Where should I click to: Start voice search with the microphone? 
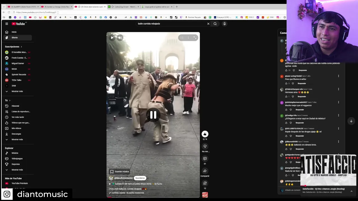(224, 24)
